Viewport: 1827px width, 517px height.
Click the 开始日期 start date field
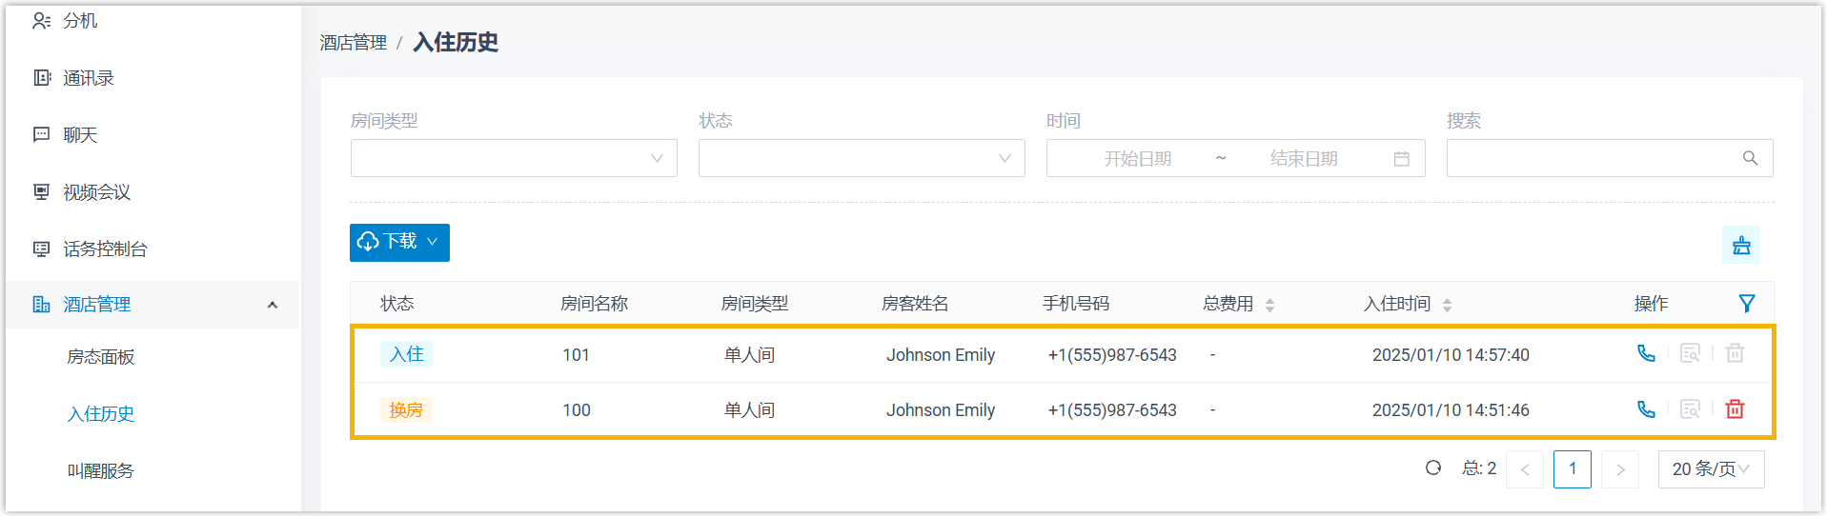(x=1137, y=159)
